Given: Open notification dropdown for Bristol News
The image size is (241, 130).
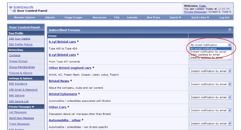Looking at the screenshot, I should pyautogui.click(x=210, y=84).
